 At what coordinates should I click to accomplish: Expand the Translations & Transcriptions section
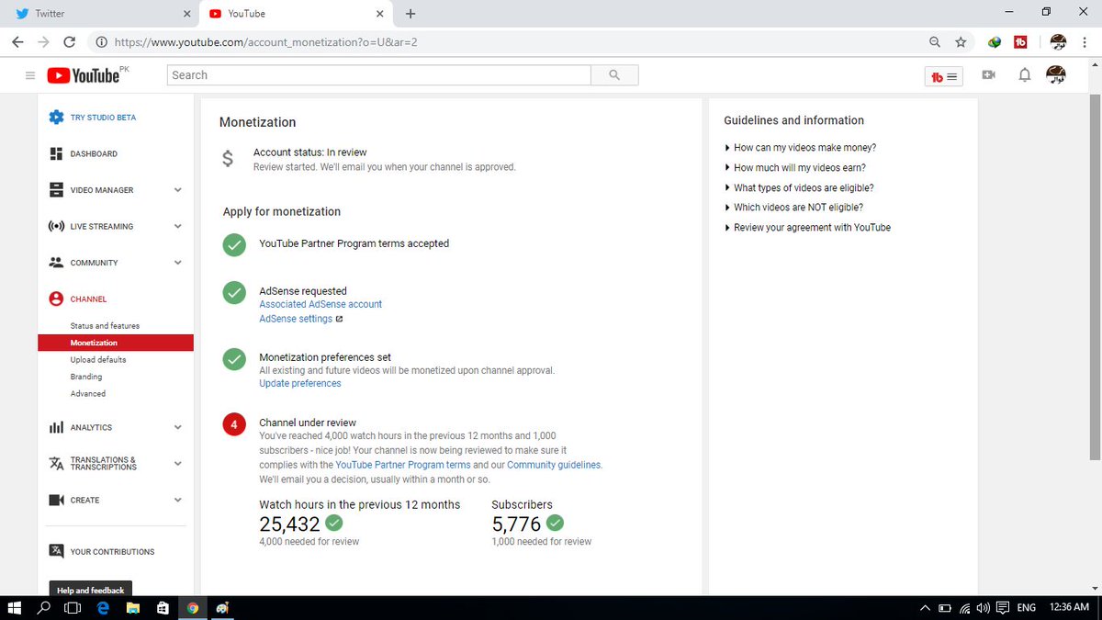[x=178, y=464]
